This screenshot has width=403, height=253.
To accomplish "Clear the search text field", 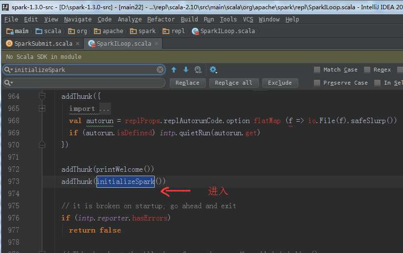I will point(160,70).
